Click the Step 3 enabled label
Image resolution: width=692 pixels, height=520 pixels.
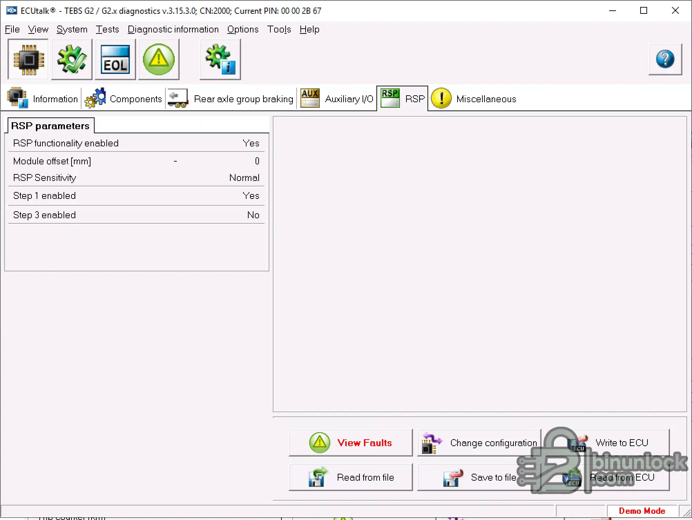44,215
